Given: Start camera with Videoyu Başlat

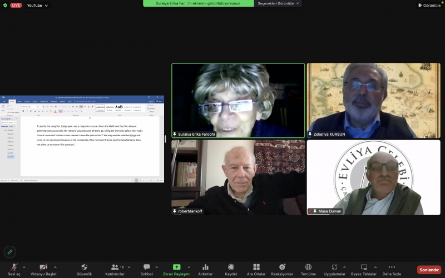Looking at the screenshot, I should (x=43, y=267).
